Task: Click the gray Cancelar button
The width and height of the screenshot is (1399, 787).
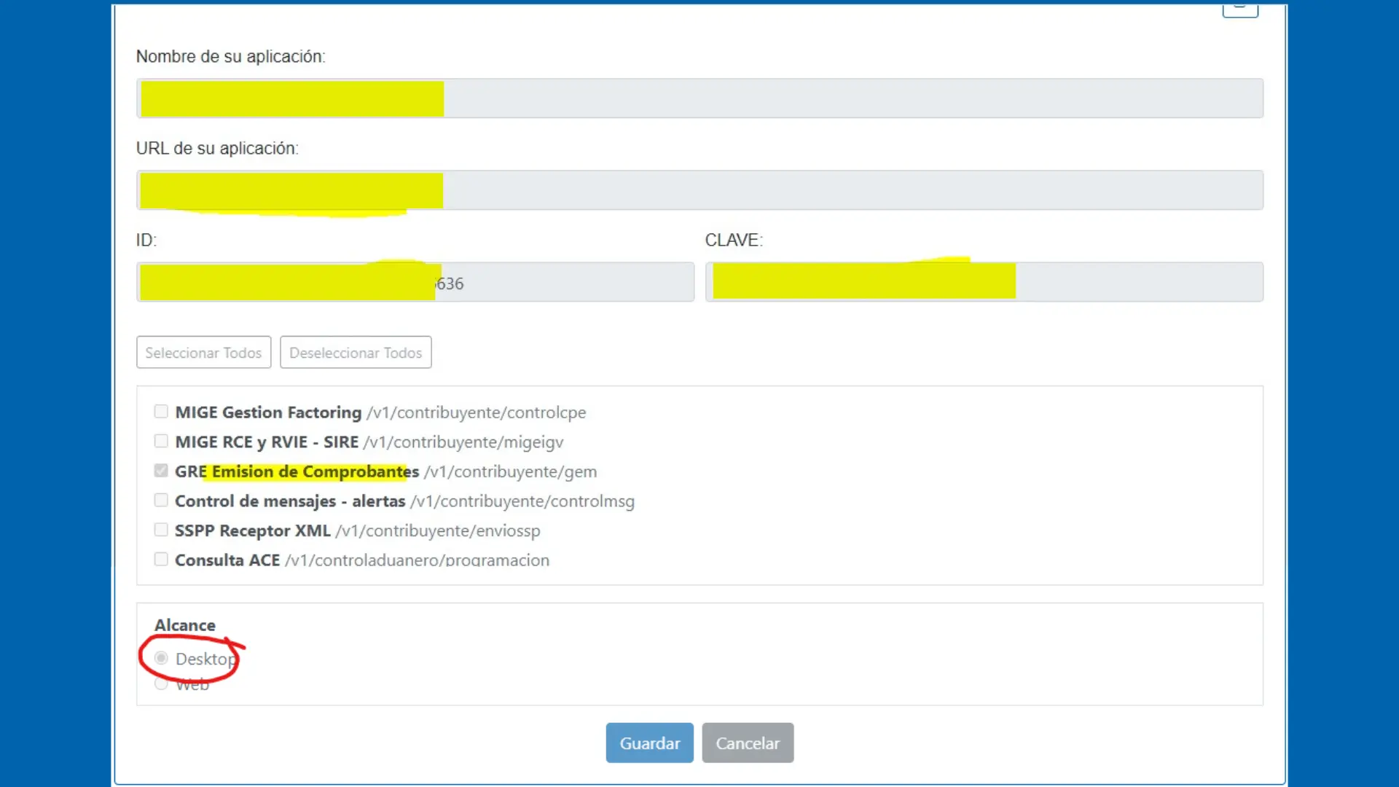Action: 748,743
